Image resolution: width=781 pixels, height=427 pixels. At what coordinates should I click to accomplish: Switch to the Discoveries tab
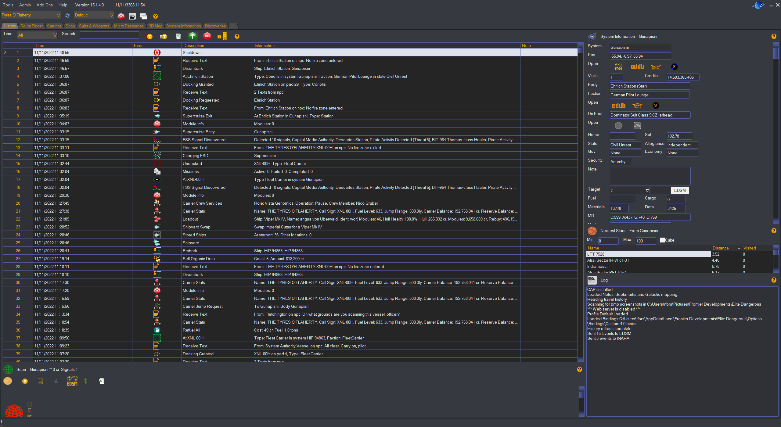click(215, 26)
